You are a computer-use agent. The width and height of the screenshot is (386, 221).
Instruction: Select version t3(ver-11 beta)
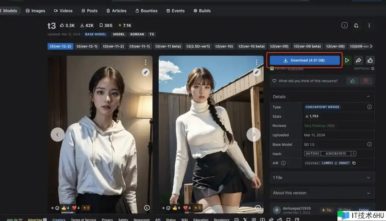168,46
